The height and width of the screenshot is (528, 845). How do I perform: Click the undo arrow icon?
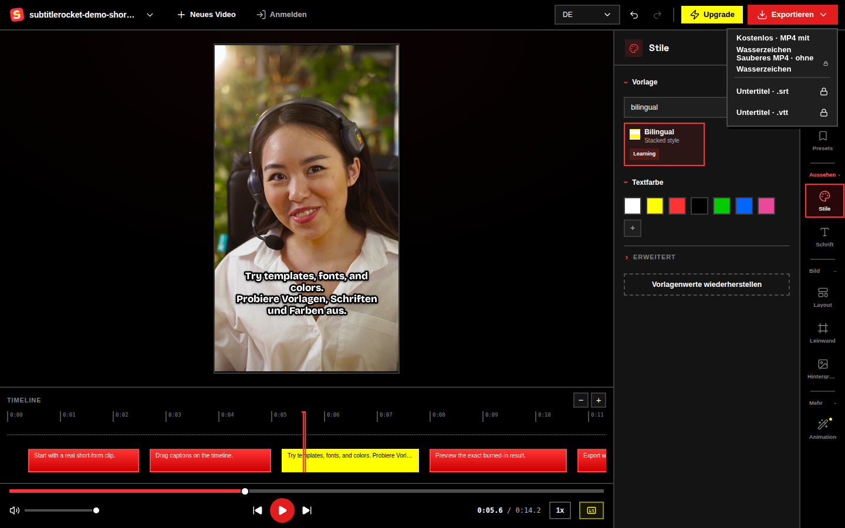[634, 15]
